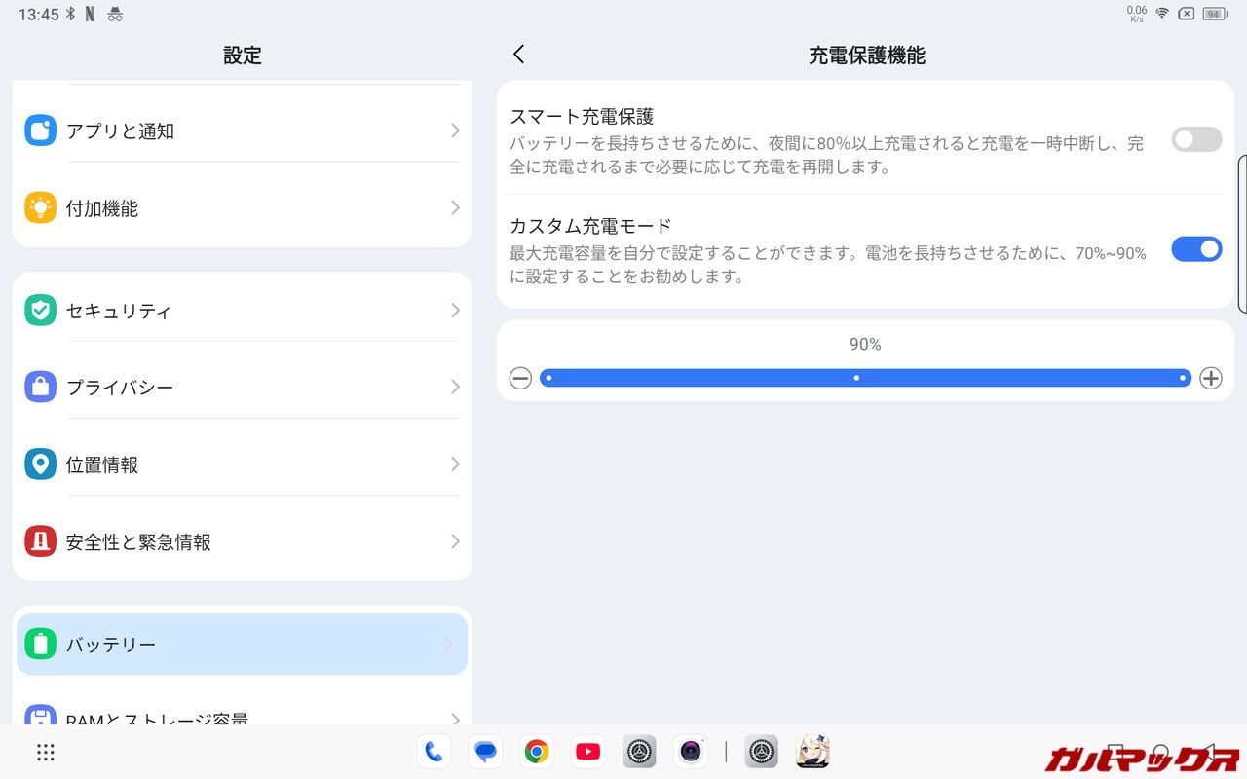Click the minus icon to decrease charge limit
The height and width of the screenshot is (779, 1247).
pos(520,378)
